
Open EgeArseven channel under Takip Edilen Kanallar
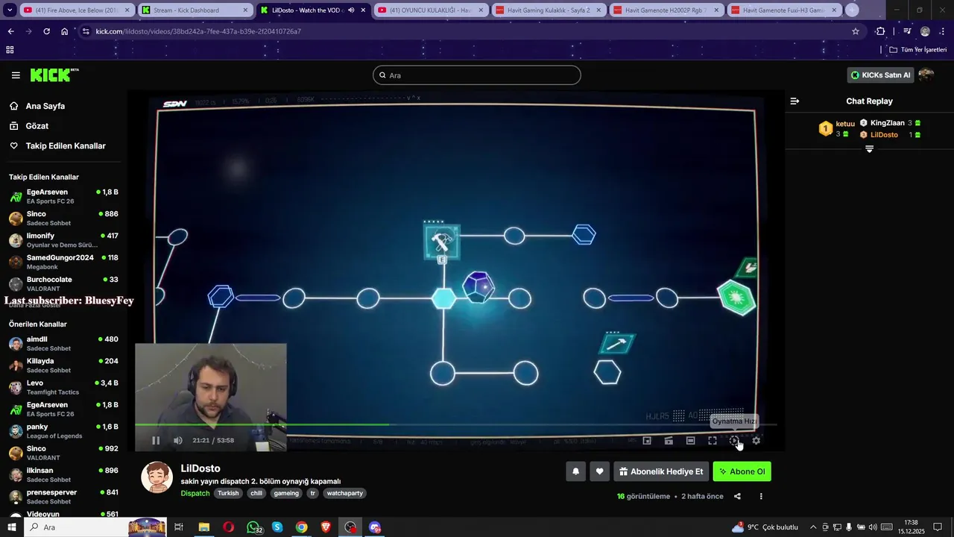click(x=63, y=197)
